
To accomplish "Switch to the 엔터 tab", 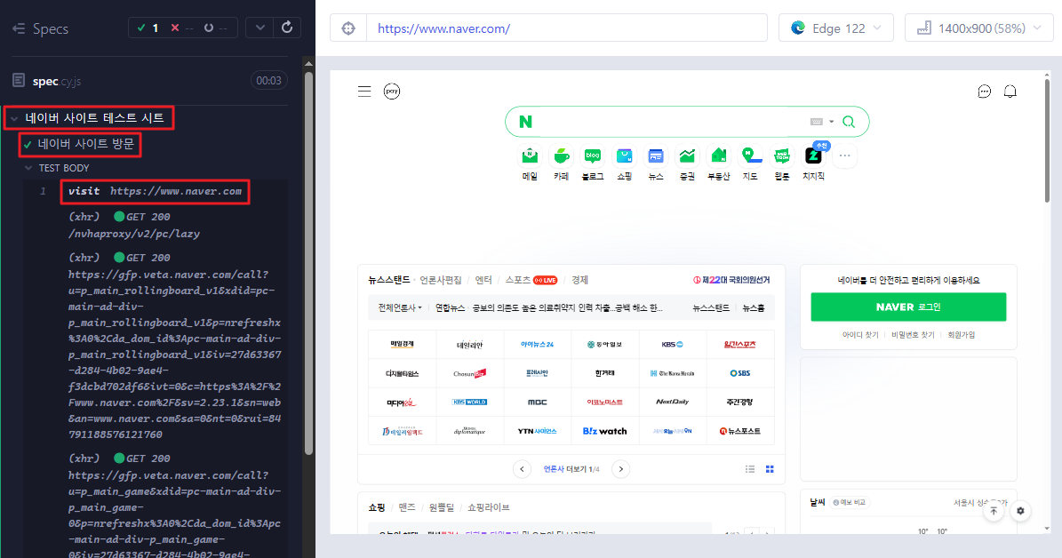I will 483,281.
